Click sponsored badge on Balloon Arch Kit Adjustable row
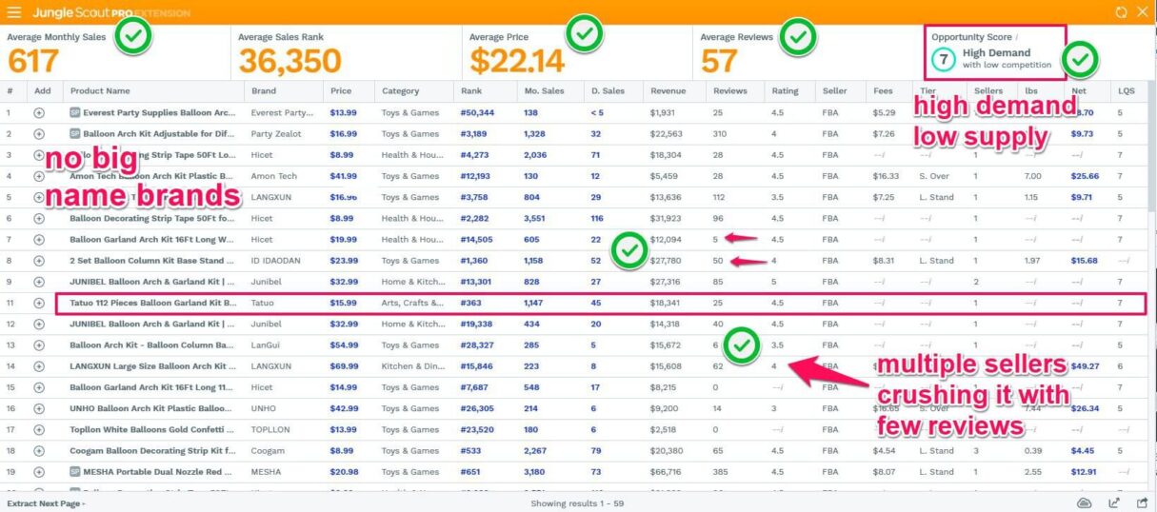This screenshot has width=1157, height=512. [x=75, y=134]
